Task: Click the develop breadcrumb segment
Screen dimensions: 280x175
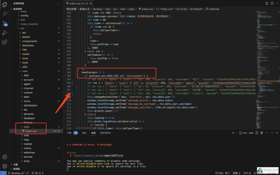Action: pyautogui.click(x=98, y=9)
